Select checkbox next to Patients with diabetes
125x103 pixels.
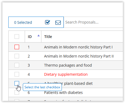17,93
